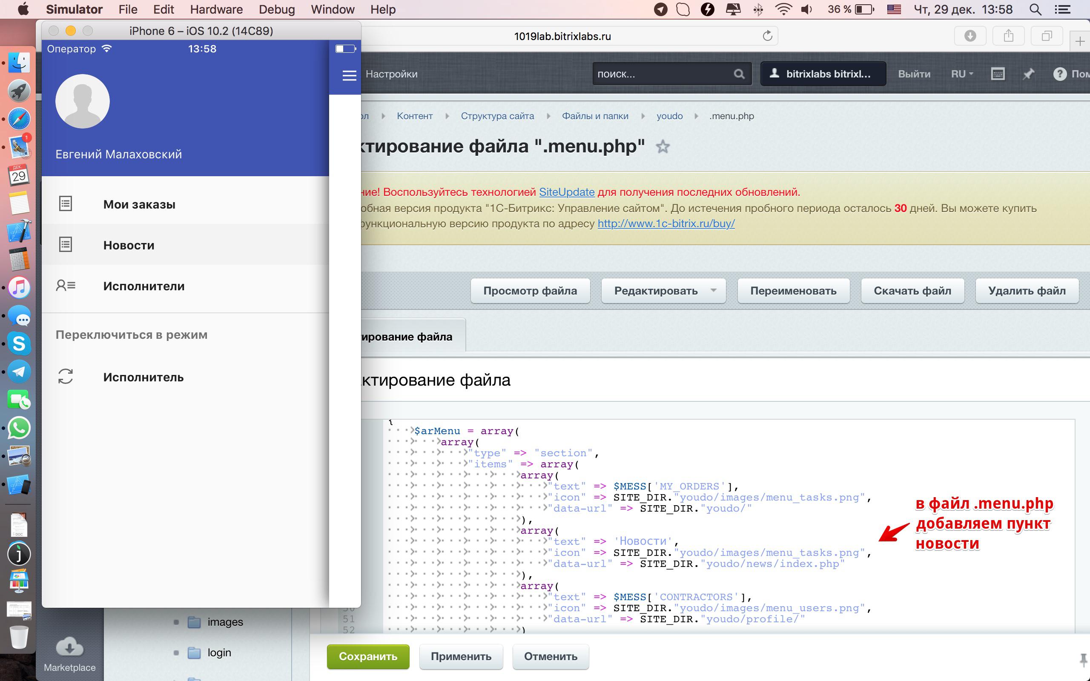
Task: Click 'Применить' button
Action: click(461, 656)
